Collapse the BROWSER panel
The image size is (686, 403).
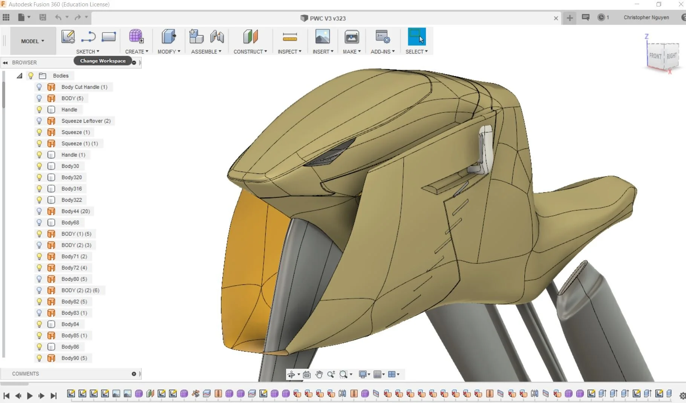[5, 62]
